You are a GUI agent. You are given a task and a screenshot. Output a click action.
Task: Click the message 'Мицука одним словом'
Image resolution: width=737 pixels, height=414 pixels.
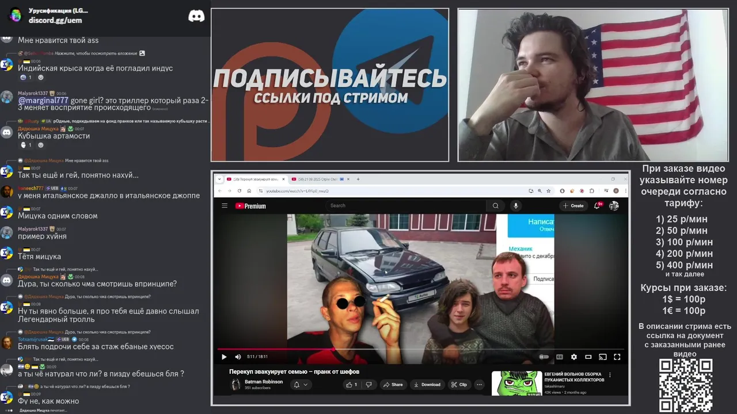pyautogui.click(x=58, y=216)
